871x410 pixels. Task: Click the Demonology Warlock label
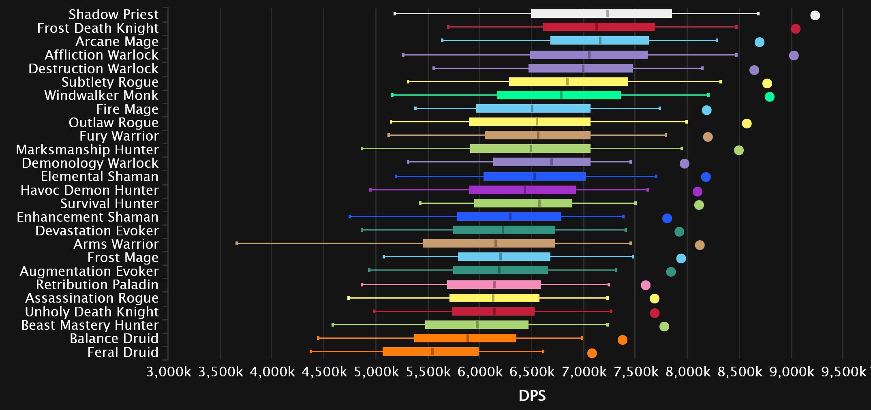90,163
